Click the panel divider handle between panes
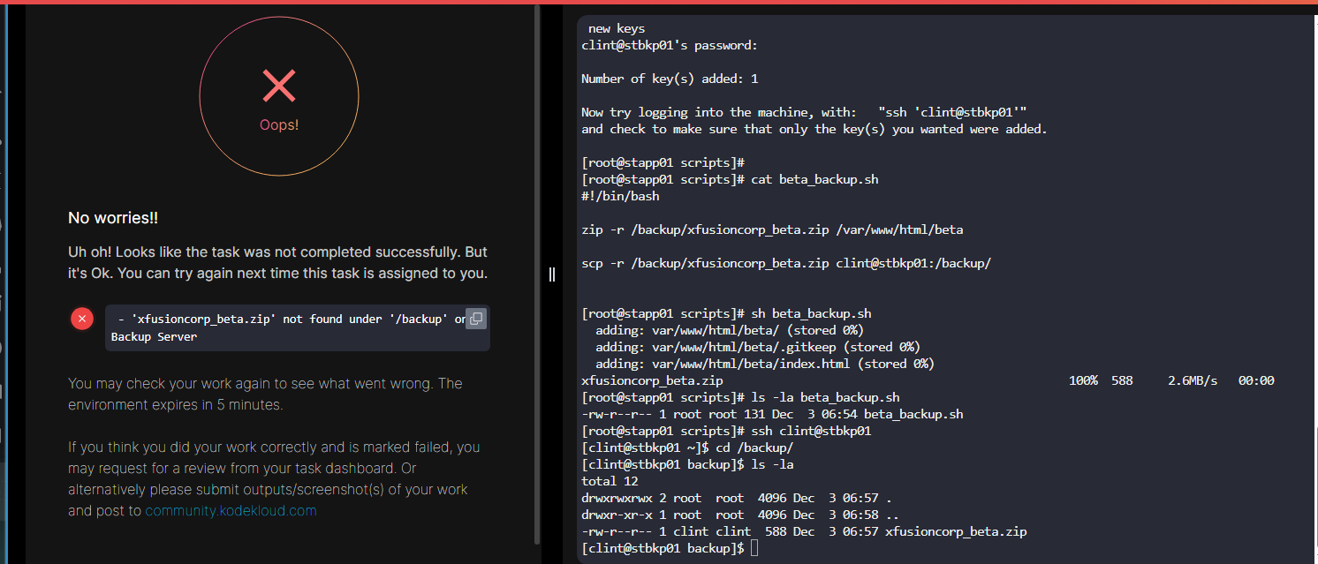The height and width of the screenshot is (564, 1318). coord(552,274)
